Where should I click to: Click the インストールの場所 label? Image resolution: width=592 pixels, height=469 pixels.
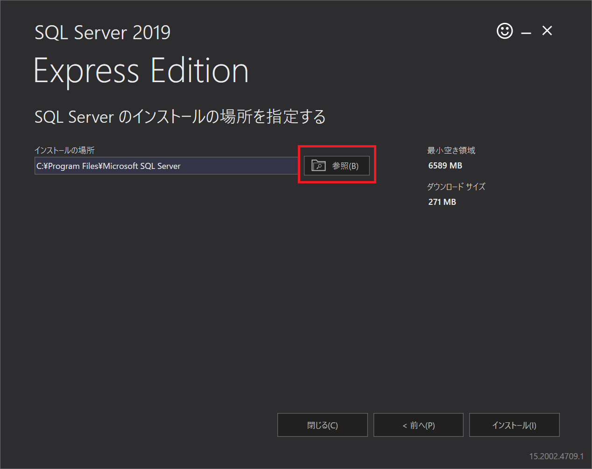[64, 150]
